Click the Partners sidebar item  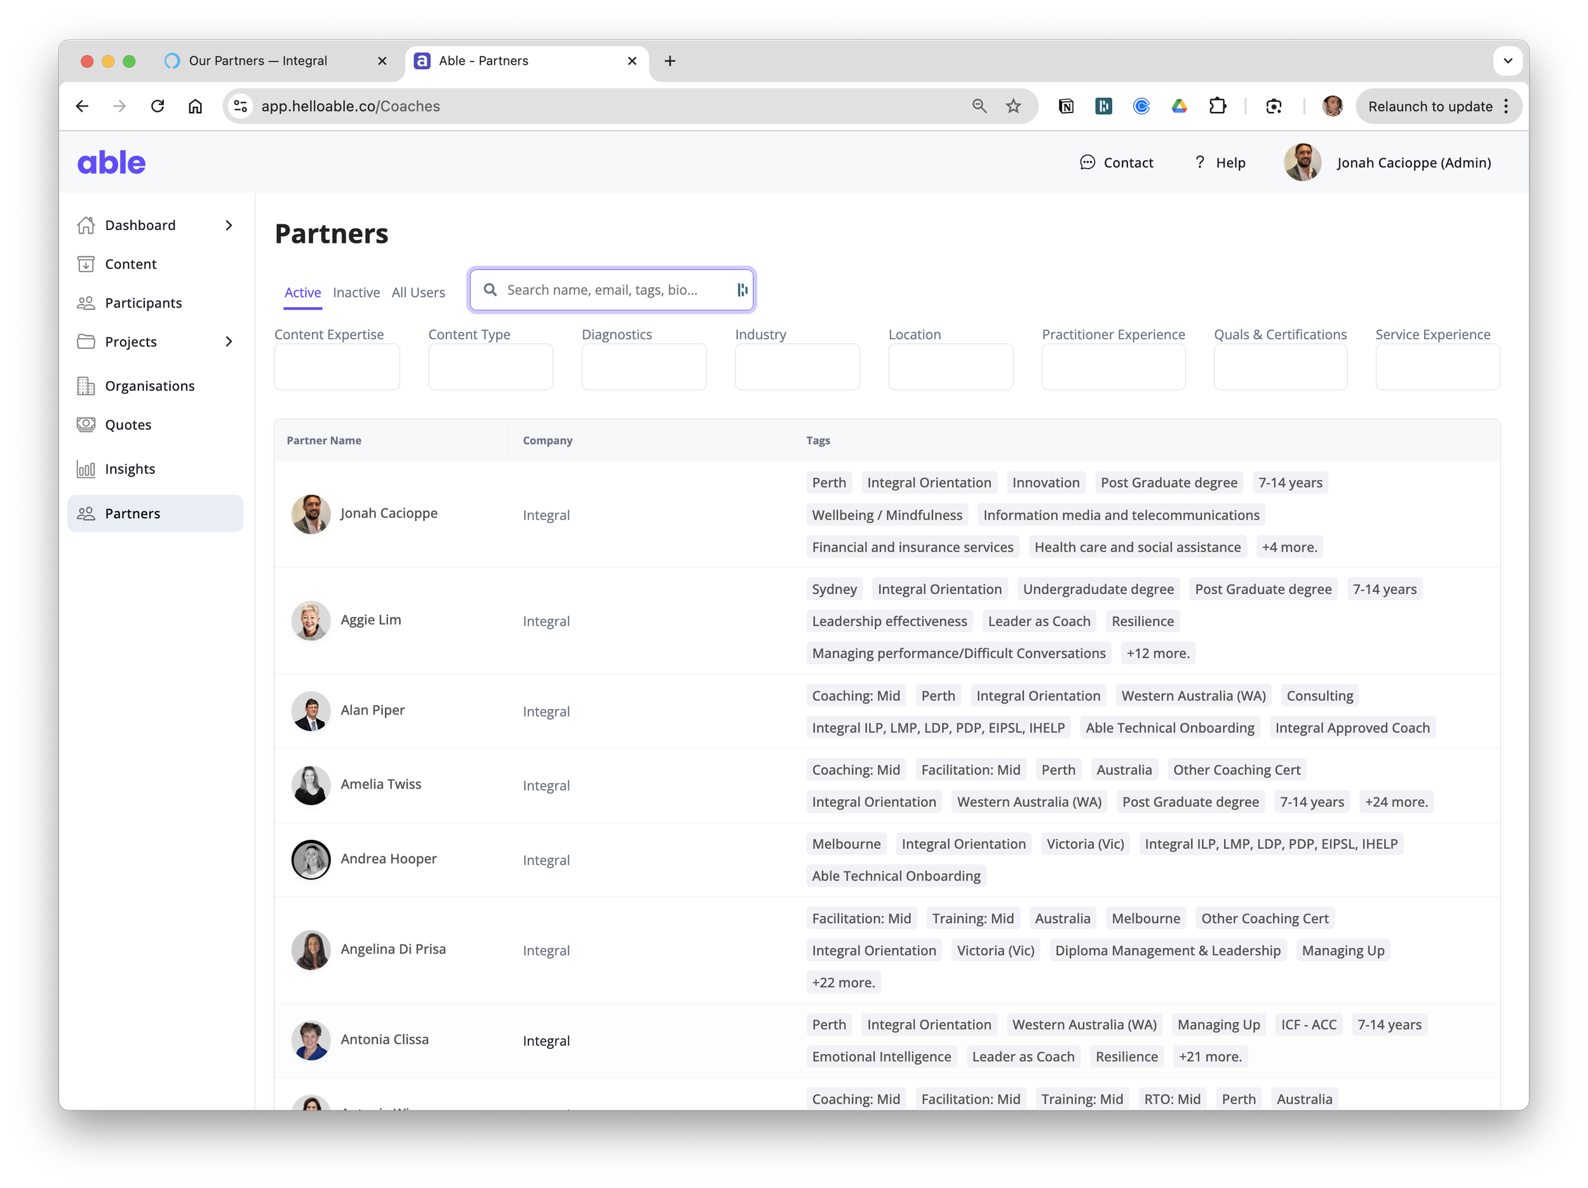pyautogui.click(x=155, y=514)
